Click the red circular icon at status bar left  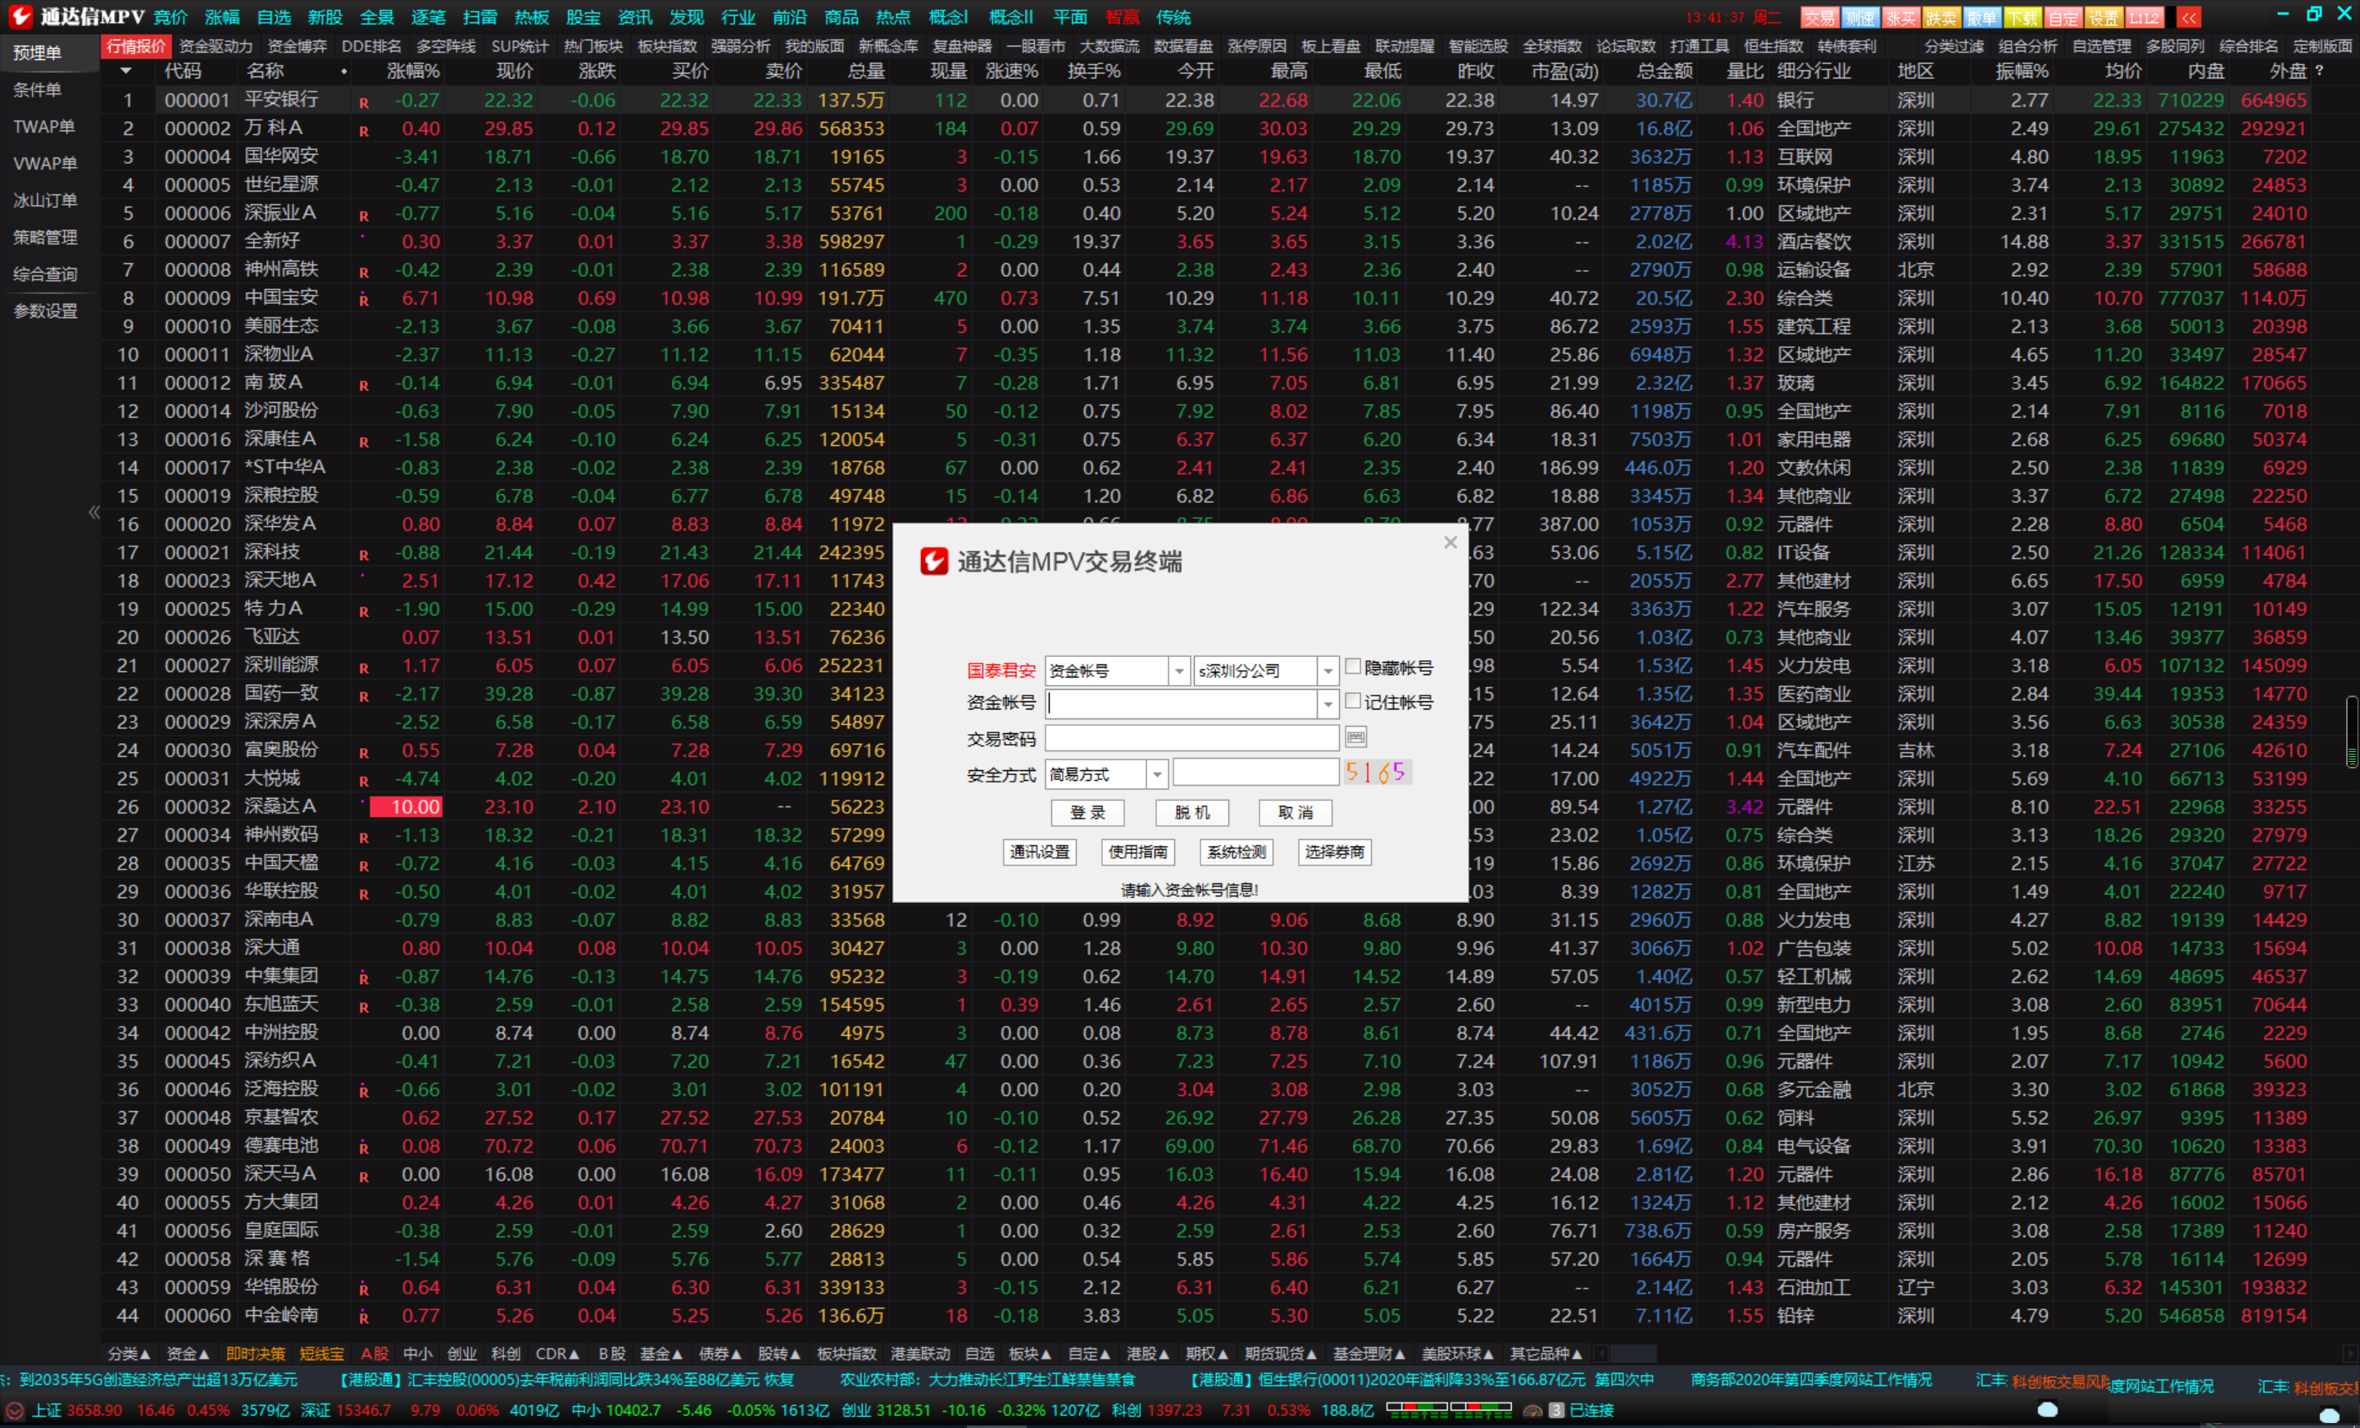[15, 1411]
